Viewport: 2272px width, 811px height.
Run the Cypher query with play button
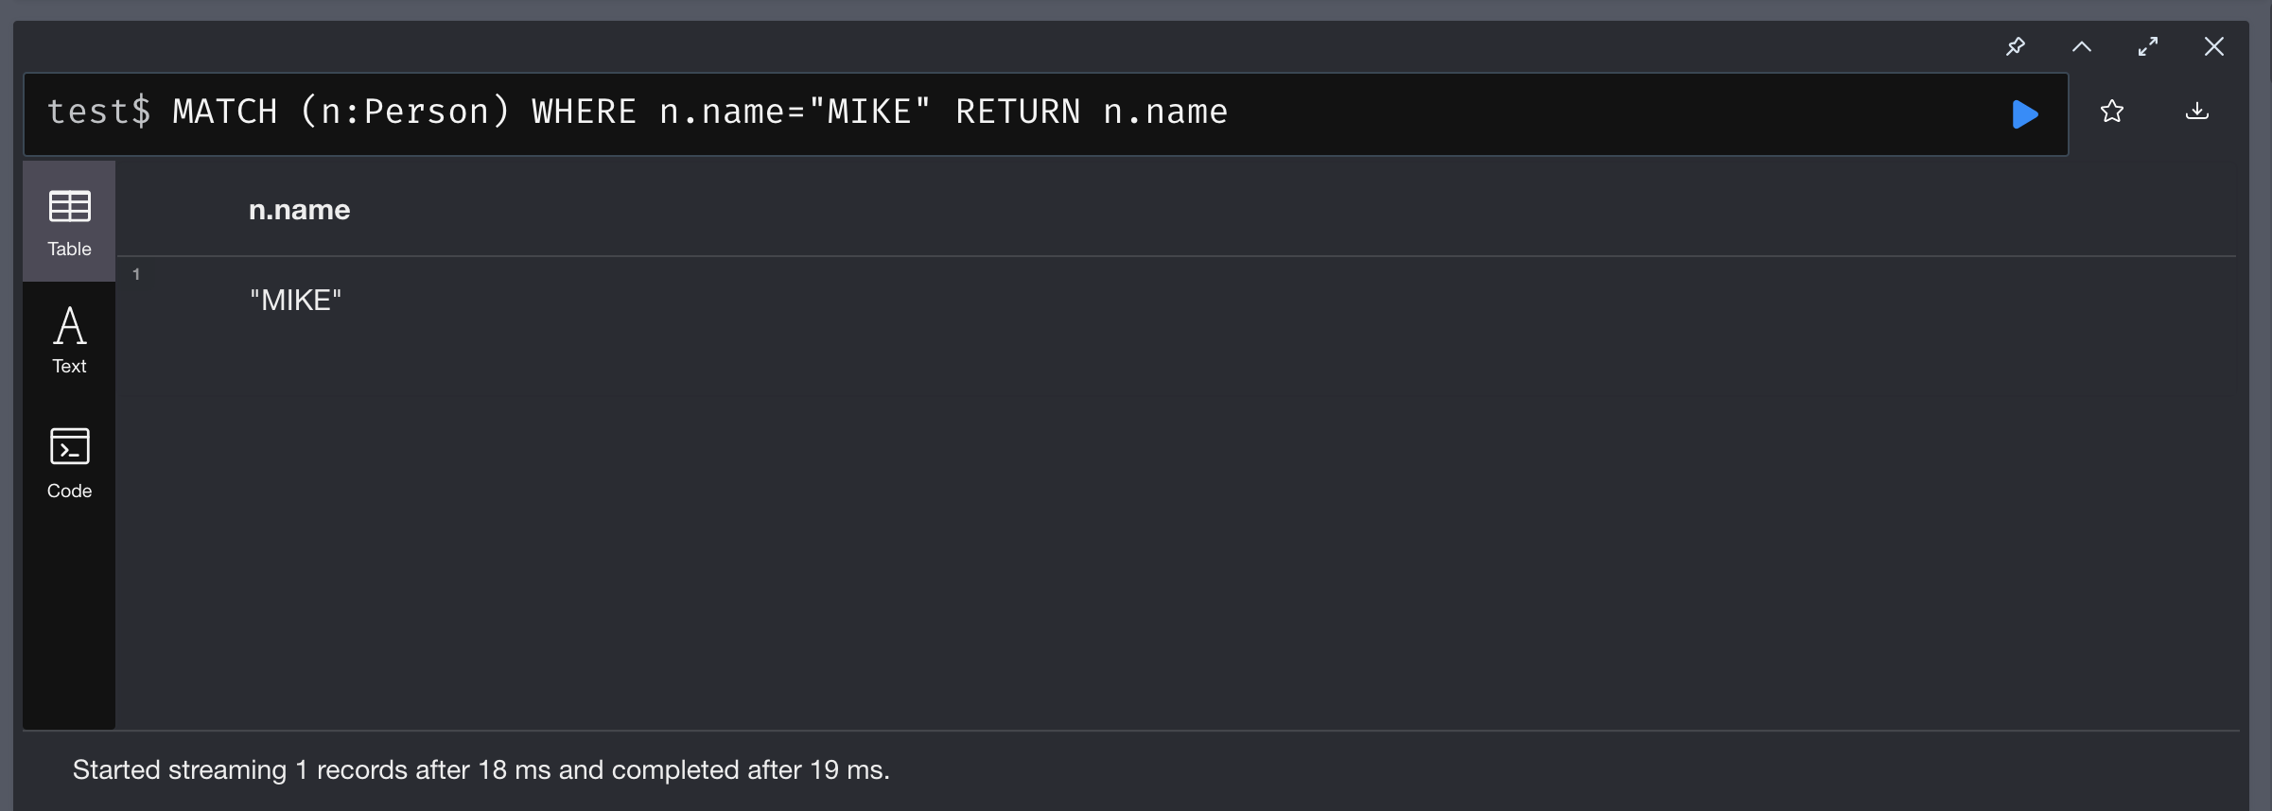2024,114
